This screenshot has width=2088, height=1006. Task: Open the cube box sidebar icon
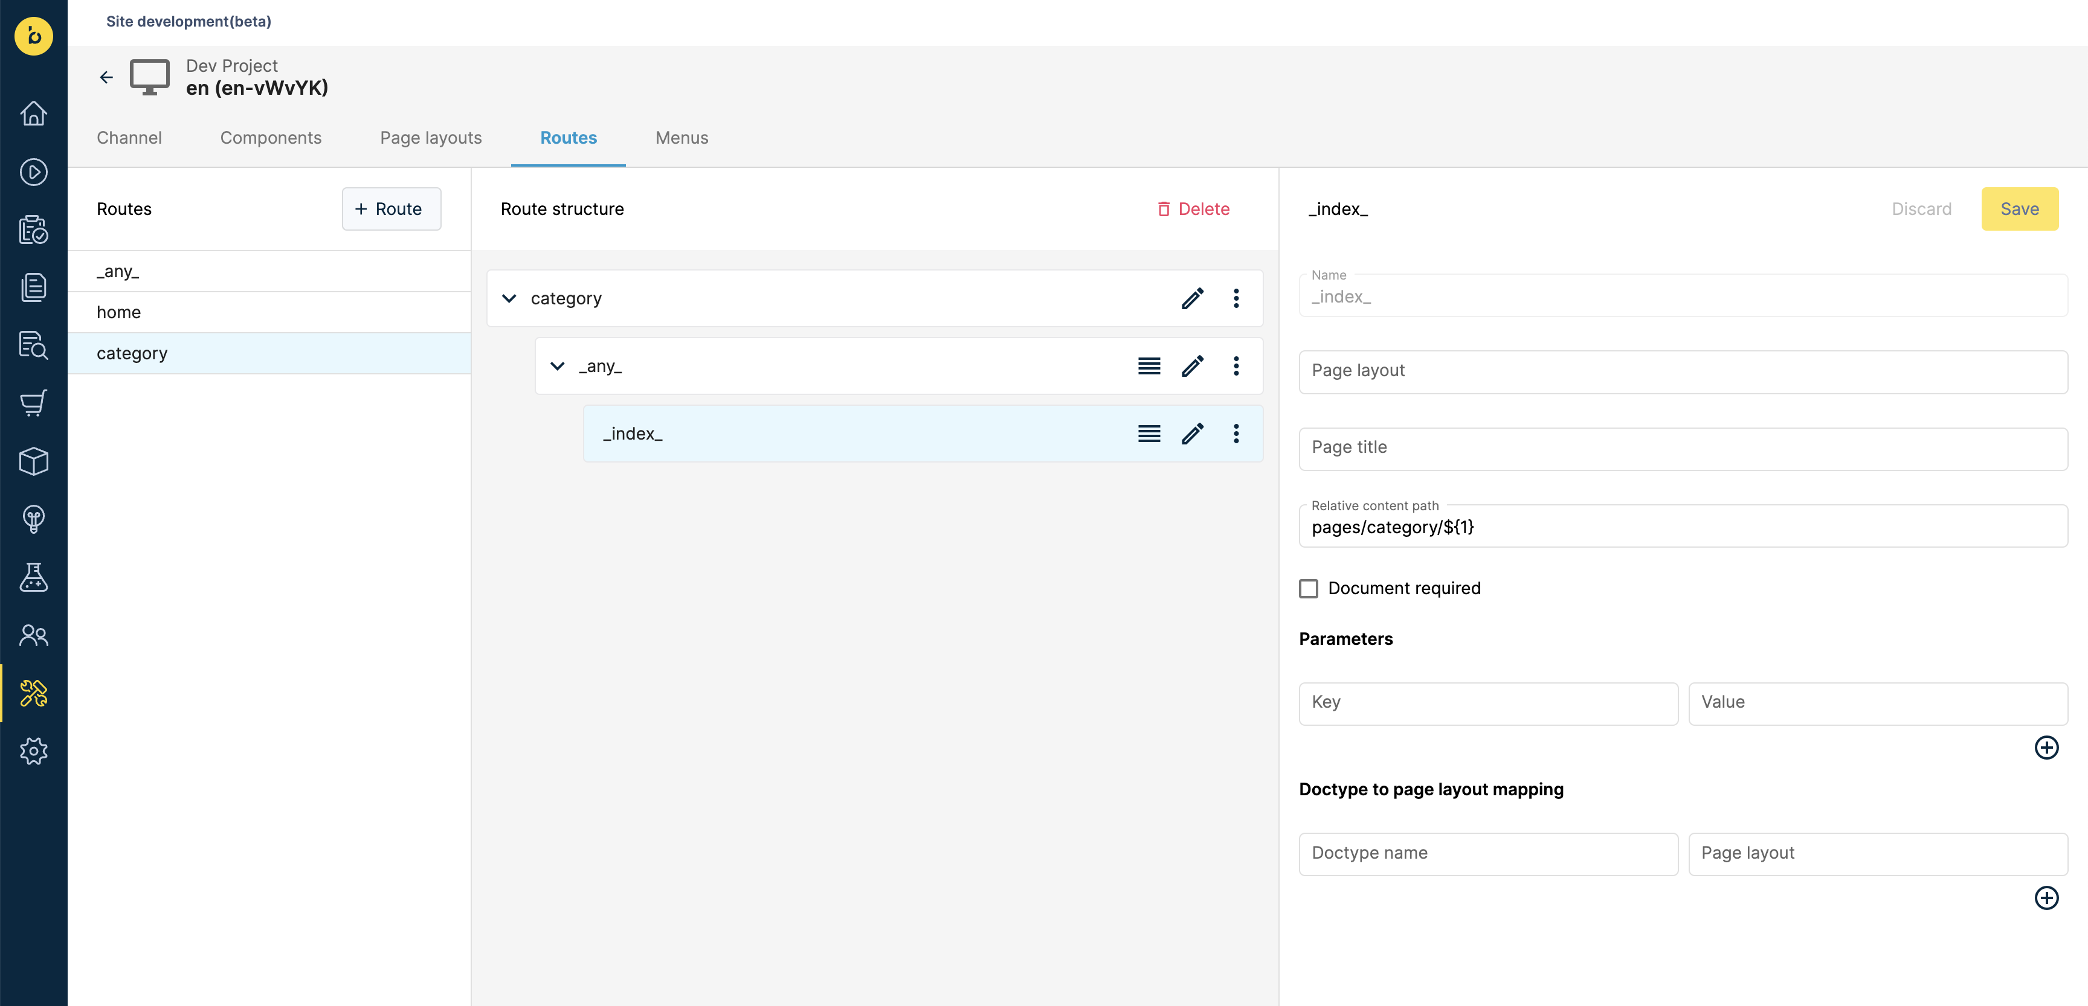pyautogui.click(x=33, y=462)
